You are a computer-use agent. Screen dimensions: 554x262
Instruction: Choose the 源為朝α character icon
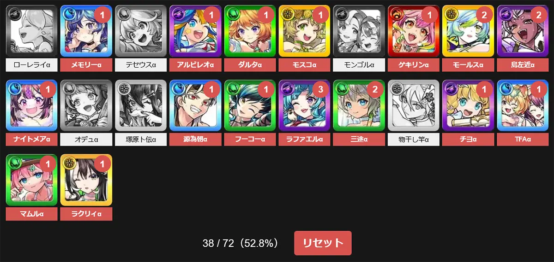pyautogui.click(x=195, y=105)
